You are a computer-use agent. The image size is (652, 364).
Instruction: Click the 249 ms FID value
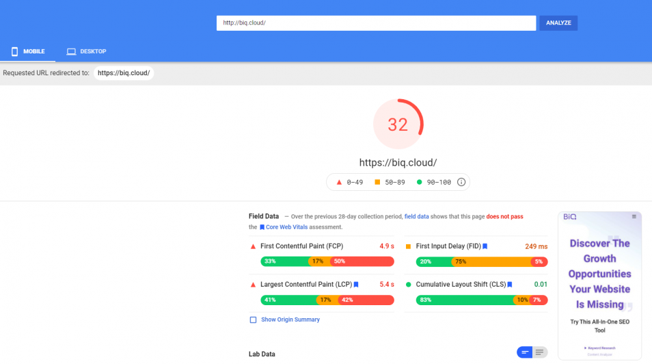coord(536,246)
